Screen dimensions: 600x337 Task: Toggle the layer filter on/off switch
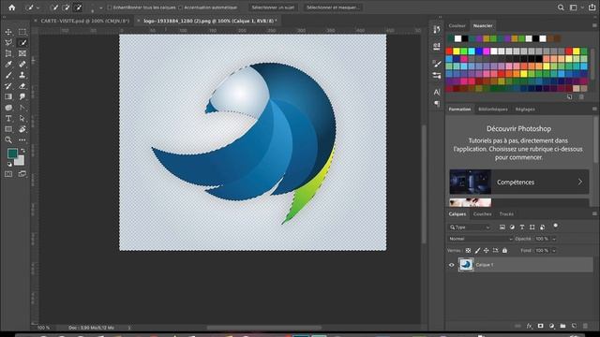coord(556,227)
